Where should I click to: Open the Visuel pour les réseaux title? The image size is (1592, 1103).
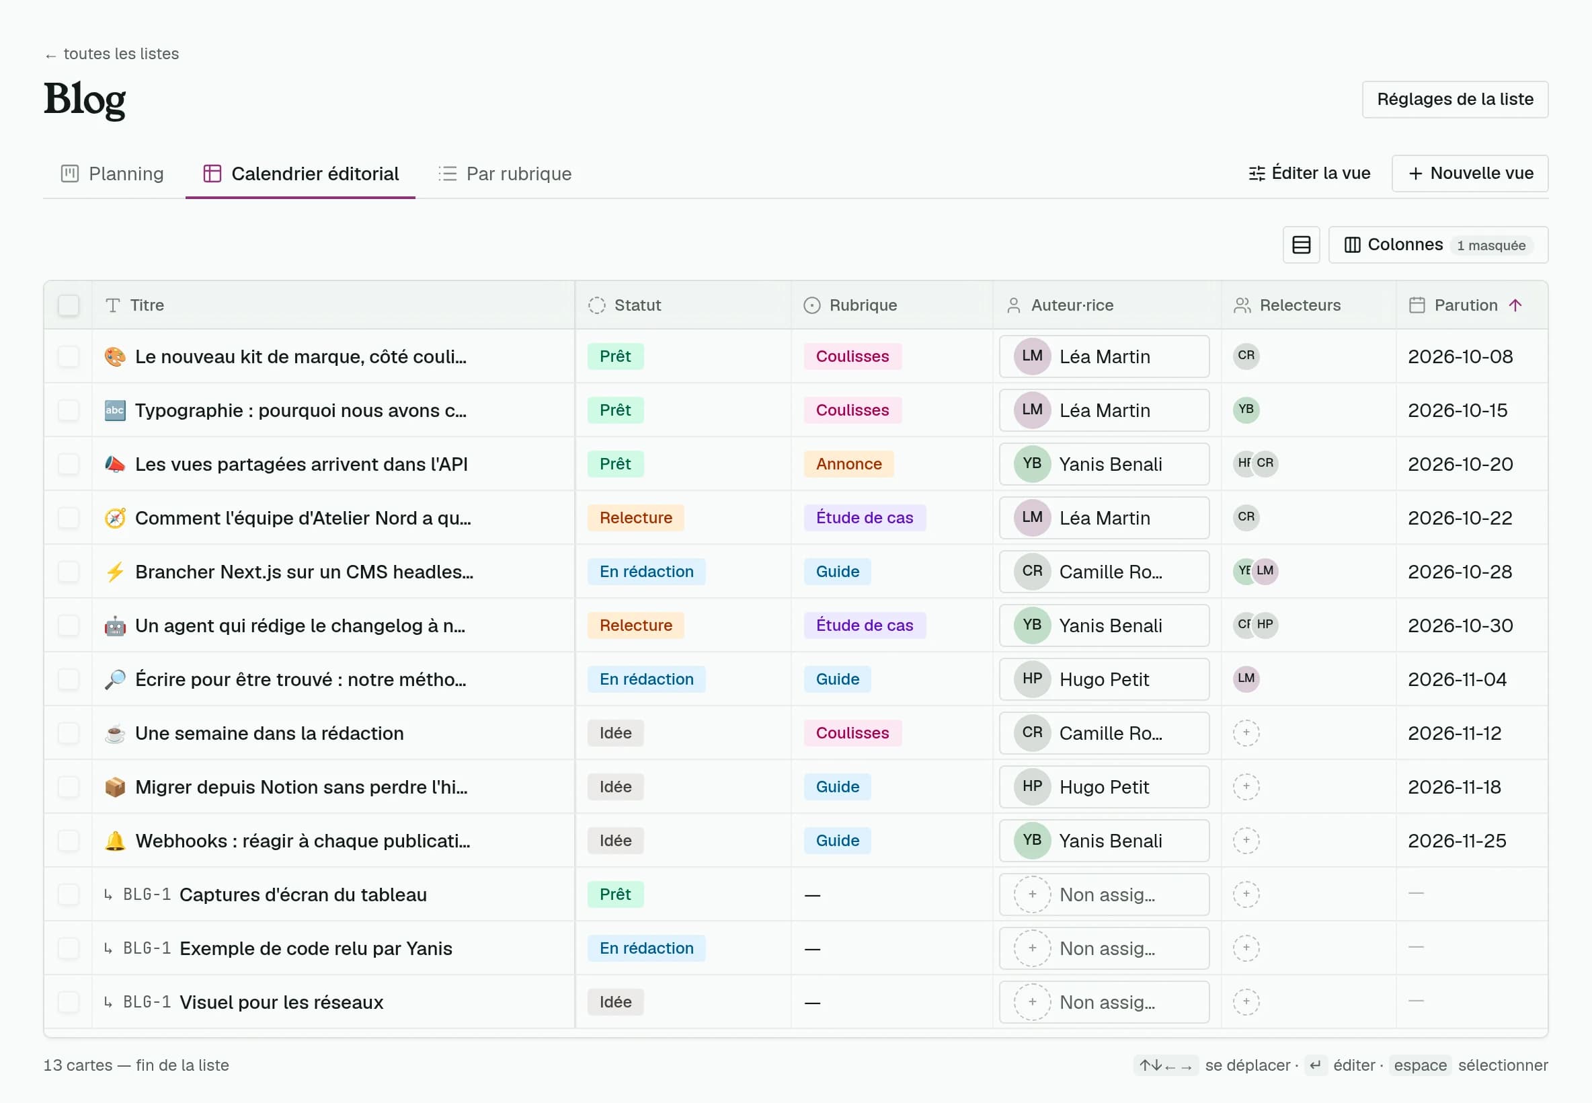pos(281,1003)
